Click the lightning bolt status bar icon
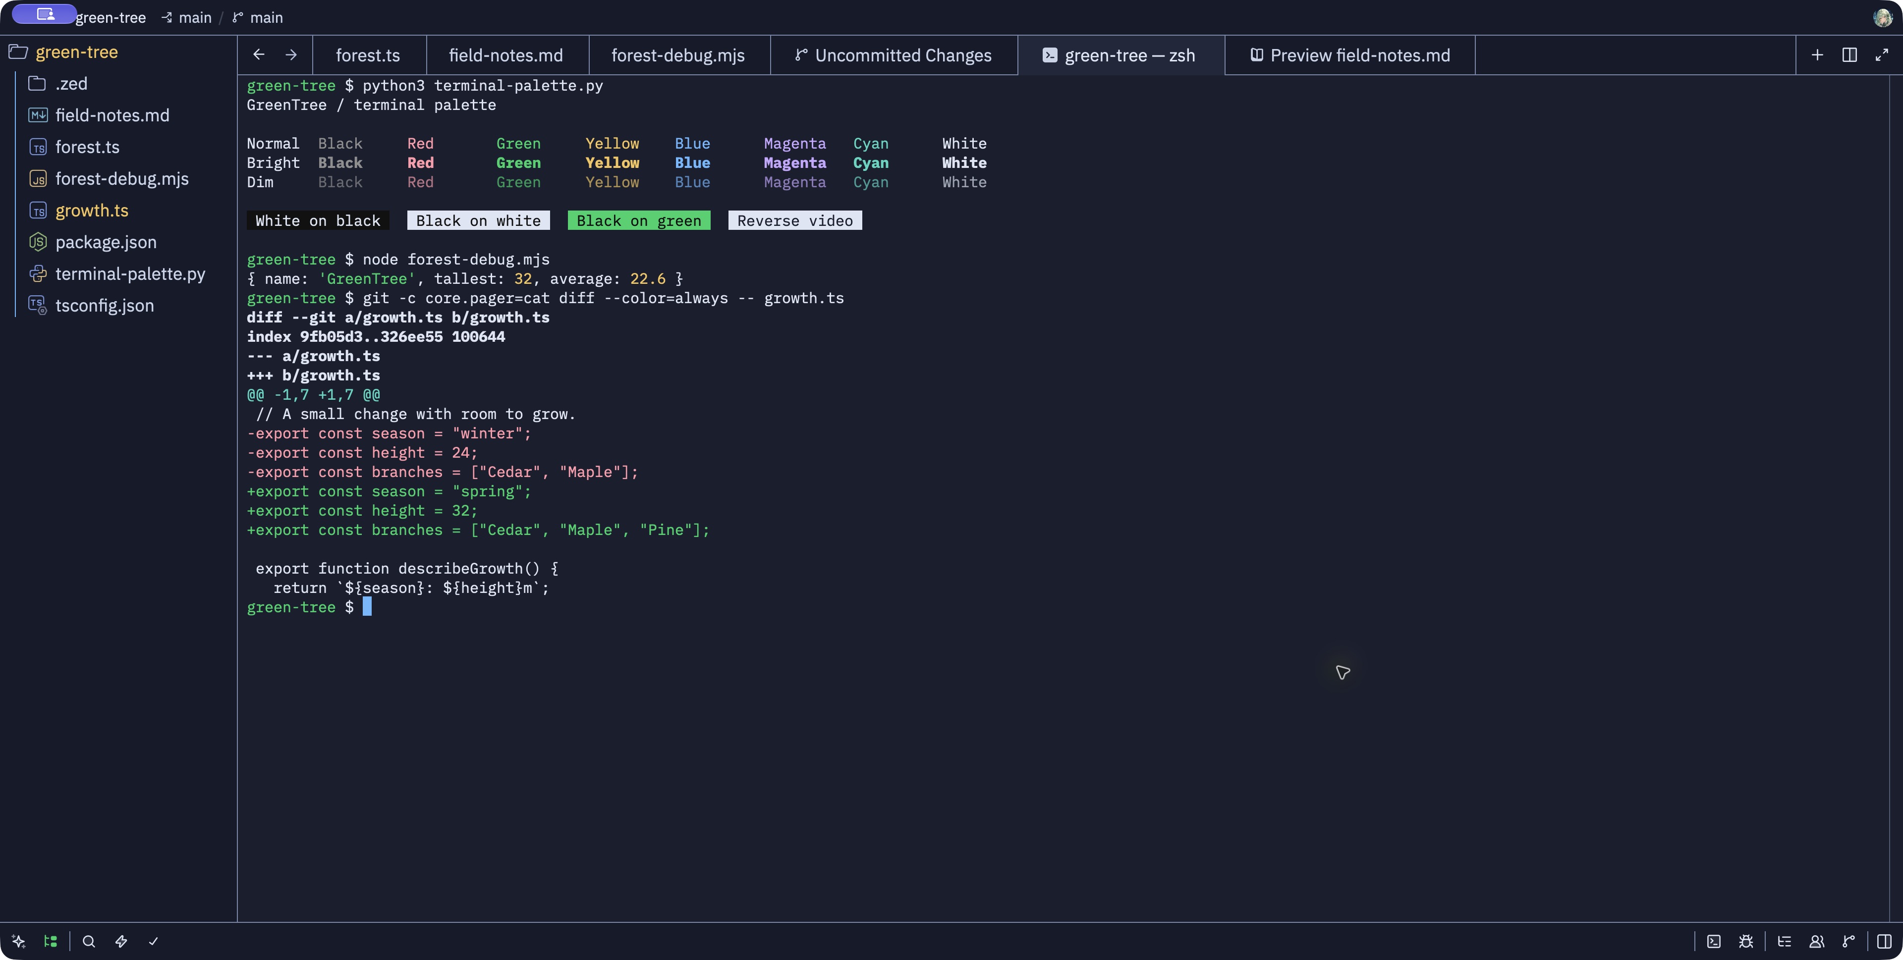This screenshot has width=1903, height=960. click(121, 942)
